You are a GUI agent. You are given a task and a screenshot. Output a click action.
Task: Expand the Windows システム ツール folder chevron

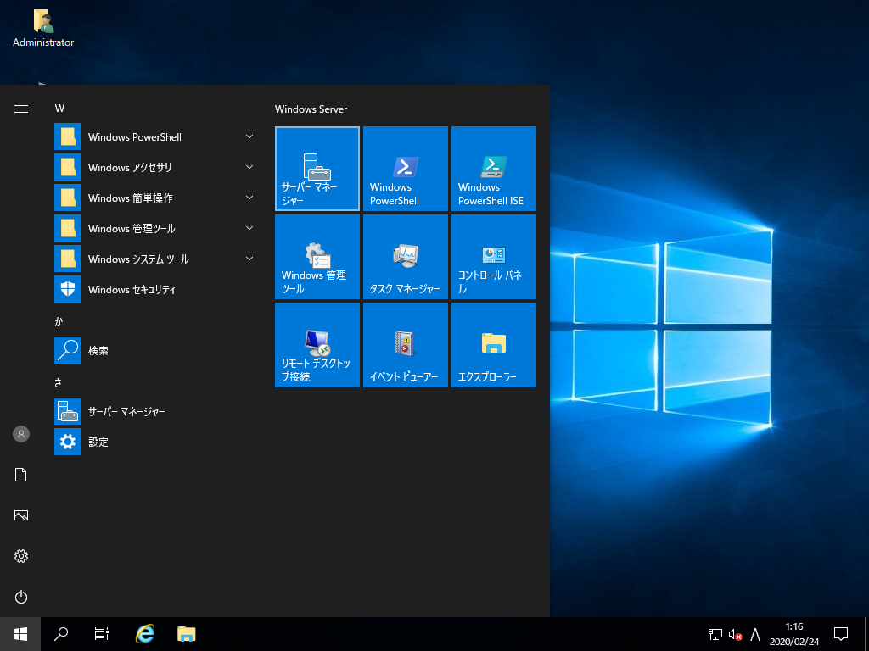coord(249,259)
